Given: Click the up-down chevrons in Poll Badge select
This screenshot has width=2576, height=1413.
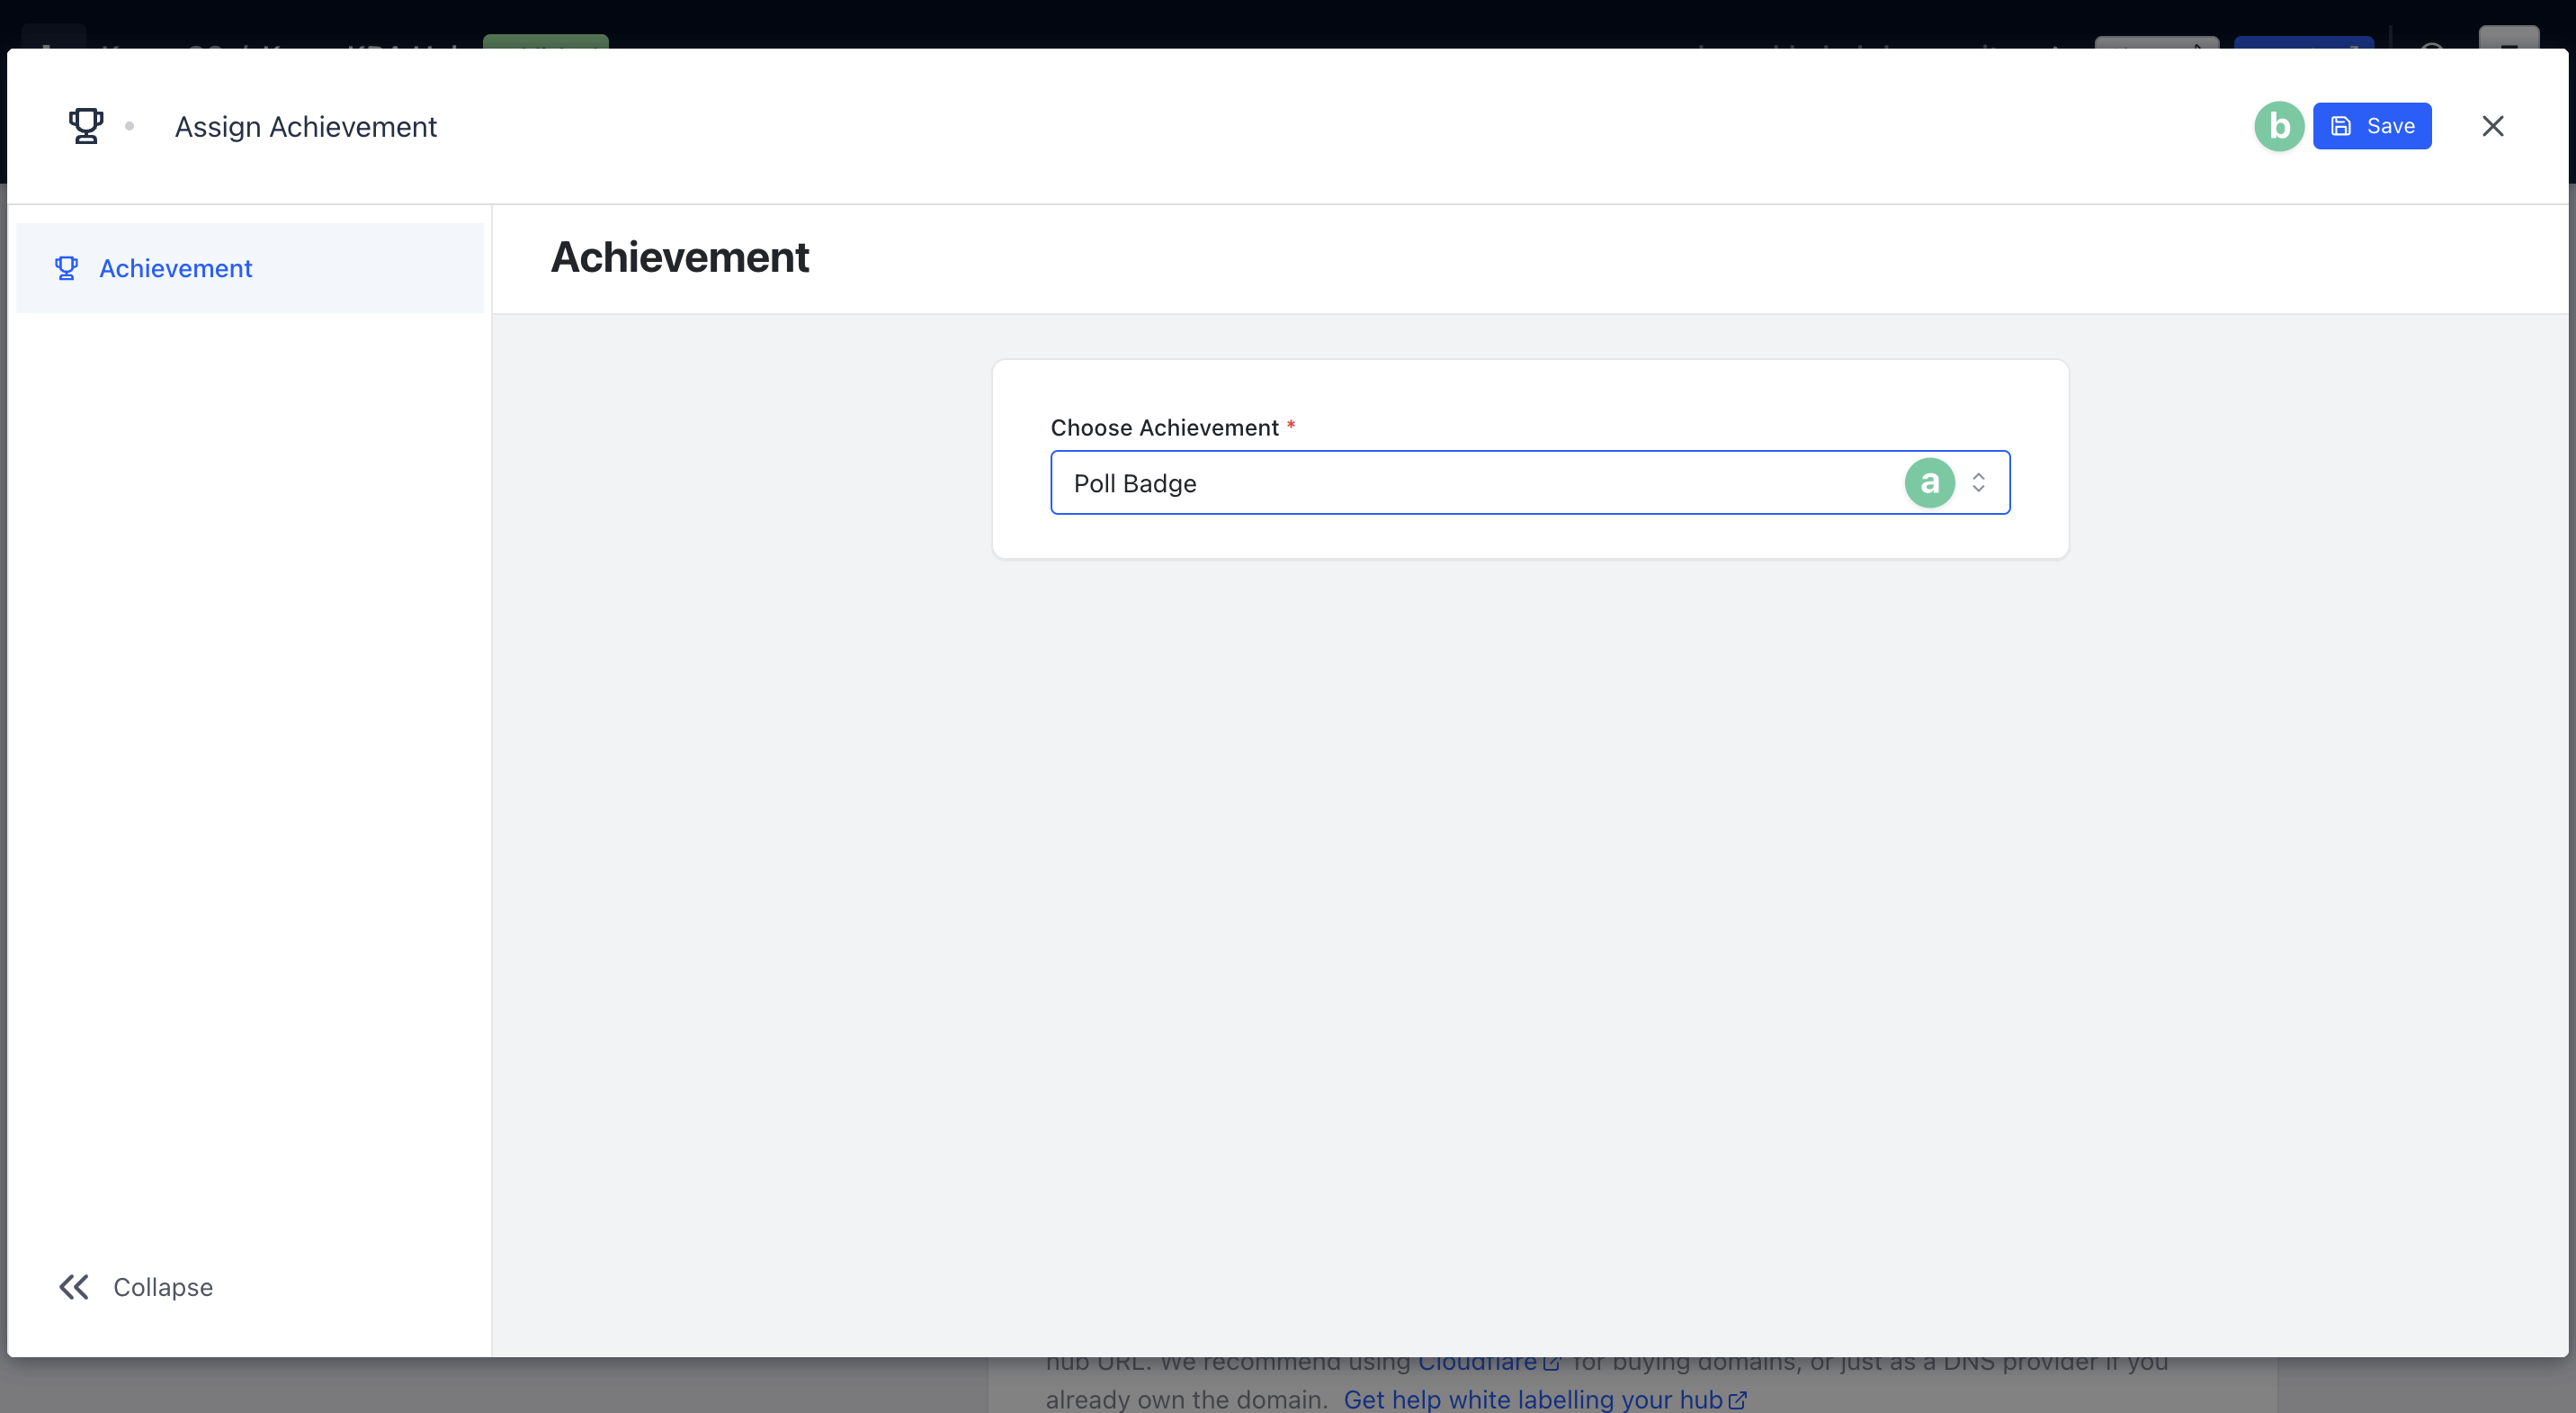Looking at the screenshot, I should tap(1978, 483).
